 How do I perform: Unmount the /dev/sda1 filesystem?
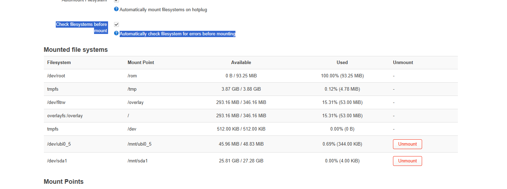407,161
